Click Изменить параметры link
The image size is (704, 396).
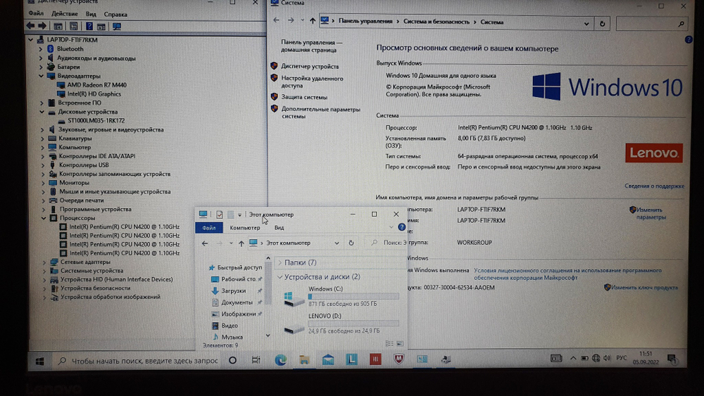tap(650, 213)
